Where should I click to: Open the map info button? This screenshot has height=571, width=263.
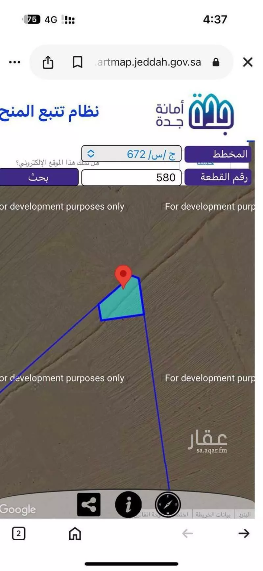click(128, 504)
